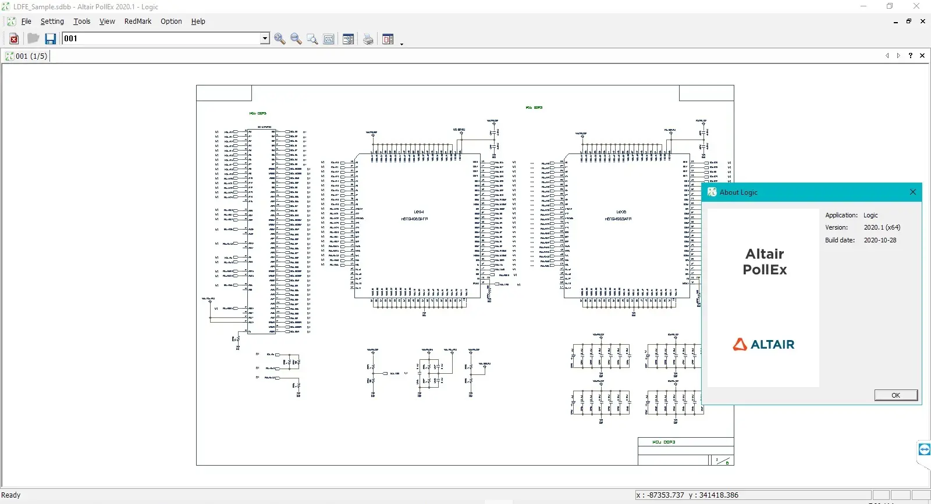Click the TeamViewer side panel icon
Screen dimensions: 931x504
coord(924,449)
